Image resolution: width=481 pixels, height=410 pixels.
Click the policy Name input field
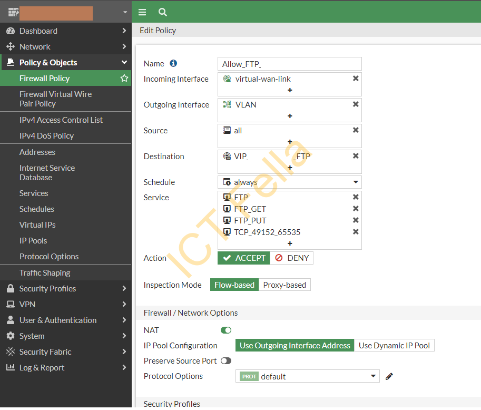290,64
